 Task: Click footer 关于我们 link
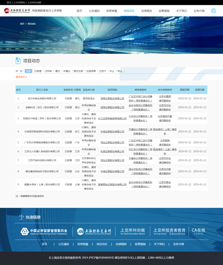[159, 244]
